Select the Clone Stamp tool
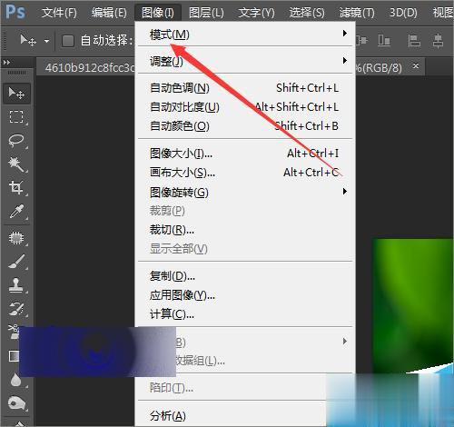 tap(16, 285)
